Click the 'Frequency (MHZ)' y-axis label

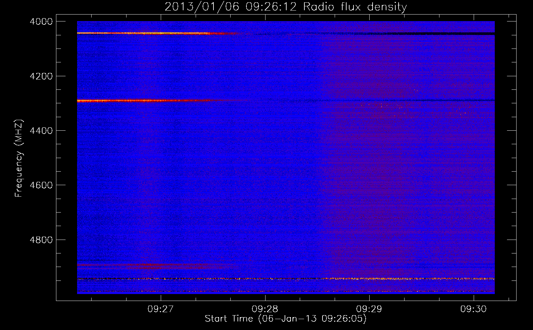tap(19, 158)
